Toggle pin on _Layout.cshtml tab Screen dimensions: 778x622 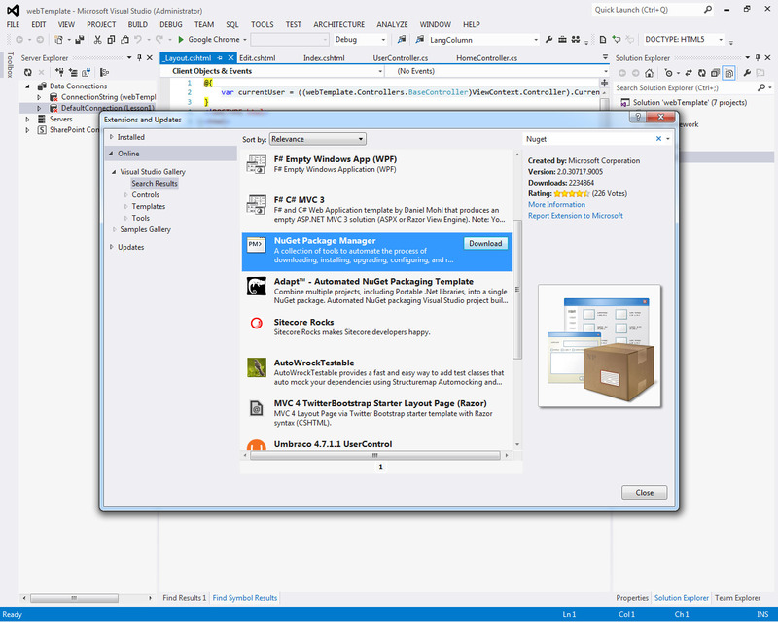click(220, 58)
